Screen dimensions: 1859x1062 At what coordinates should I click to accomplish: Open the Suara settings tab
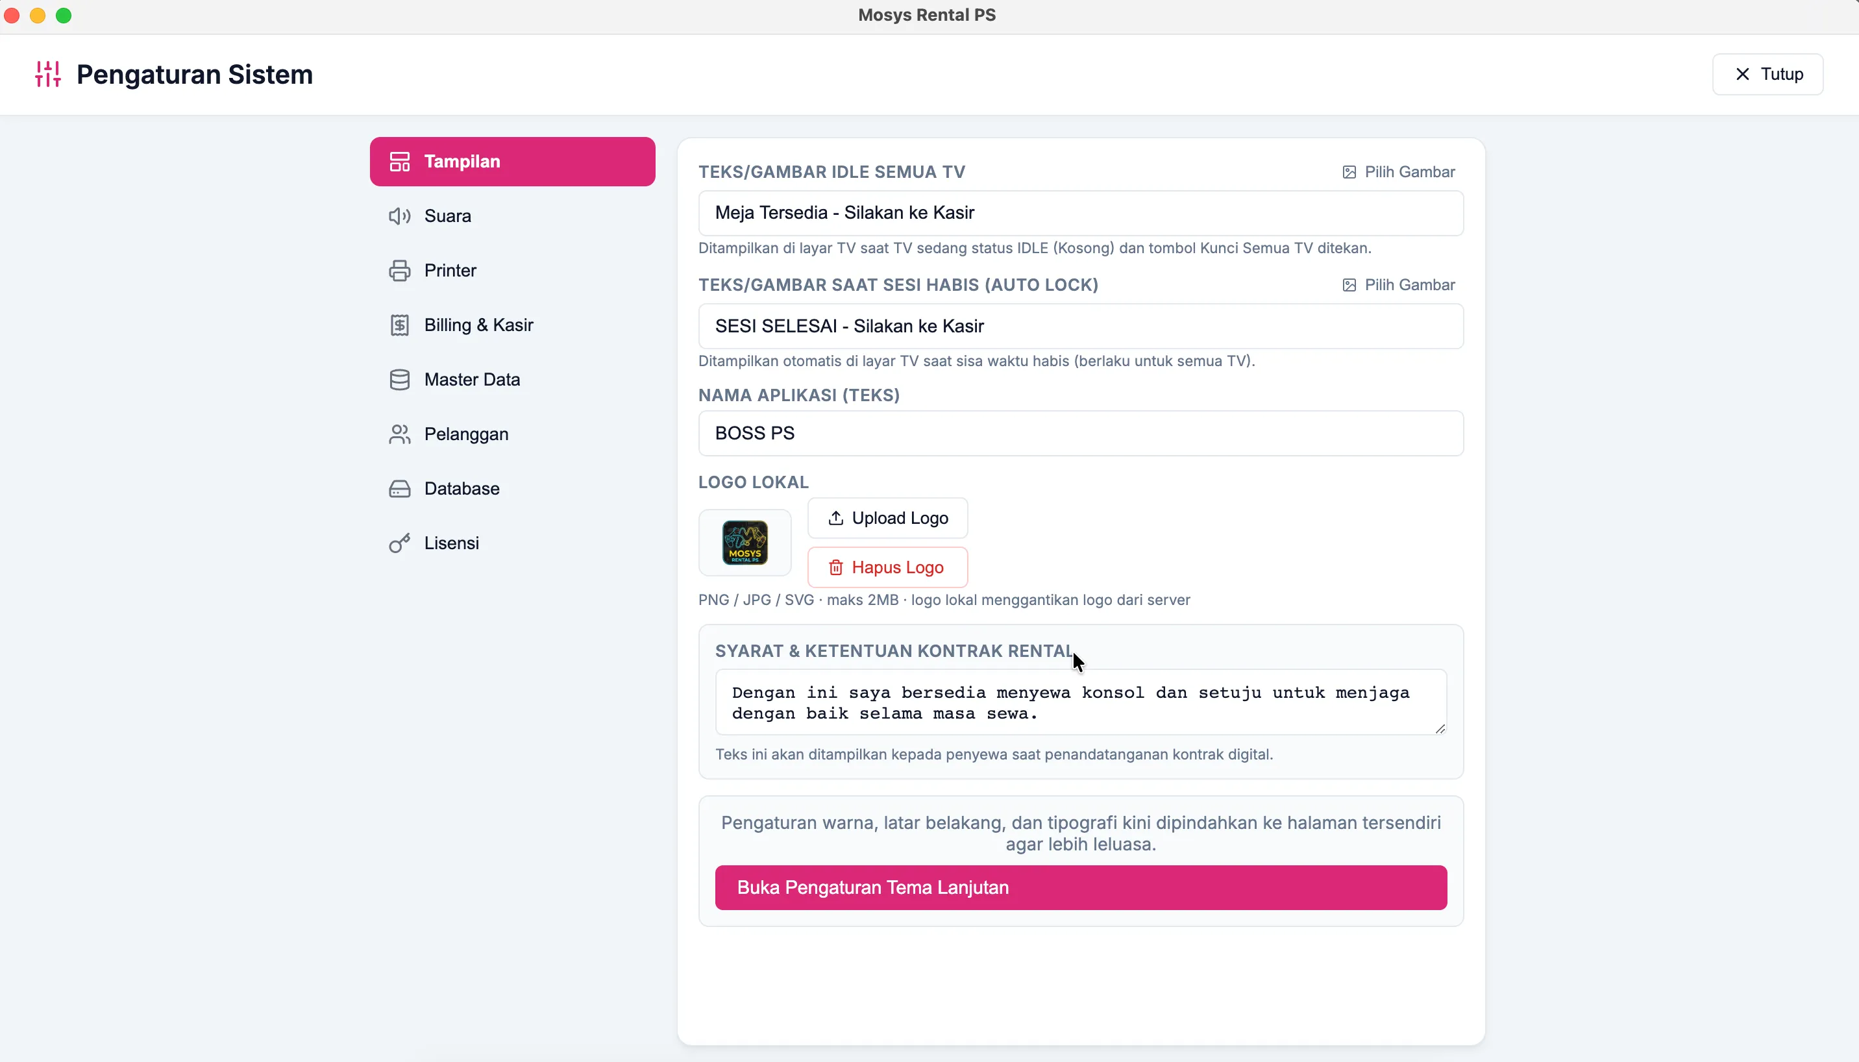click(x=512, y=216)
